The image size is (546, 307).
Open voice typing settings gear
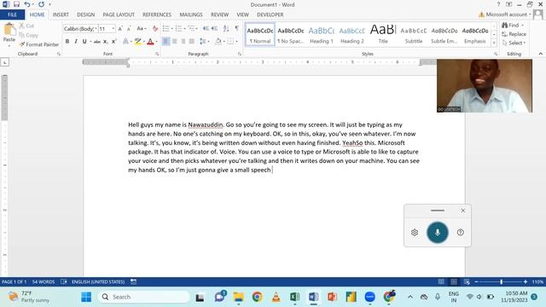coord(415,233)
